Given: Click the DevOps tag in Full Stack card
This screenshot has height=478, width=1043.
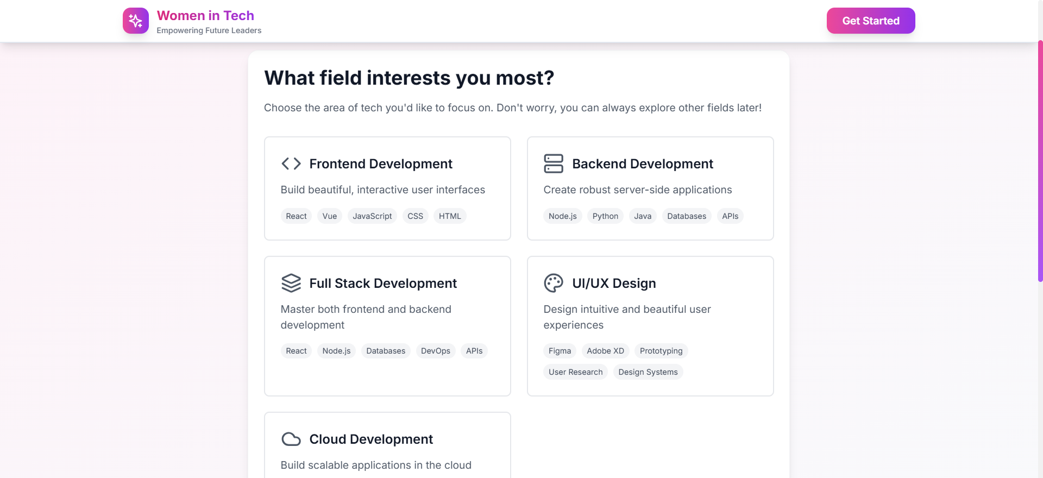Looking at the screenshot, I should (x=436, y=351).
